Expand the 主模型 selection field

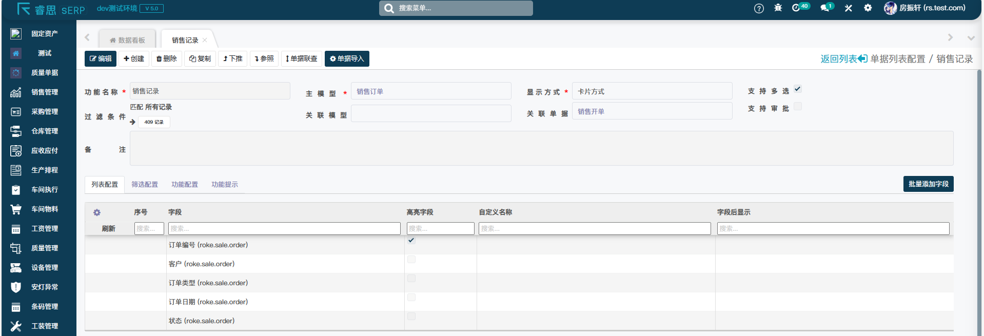point(430,91)
